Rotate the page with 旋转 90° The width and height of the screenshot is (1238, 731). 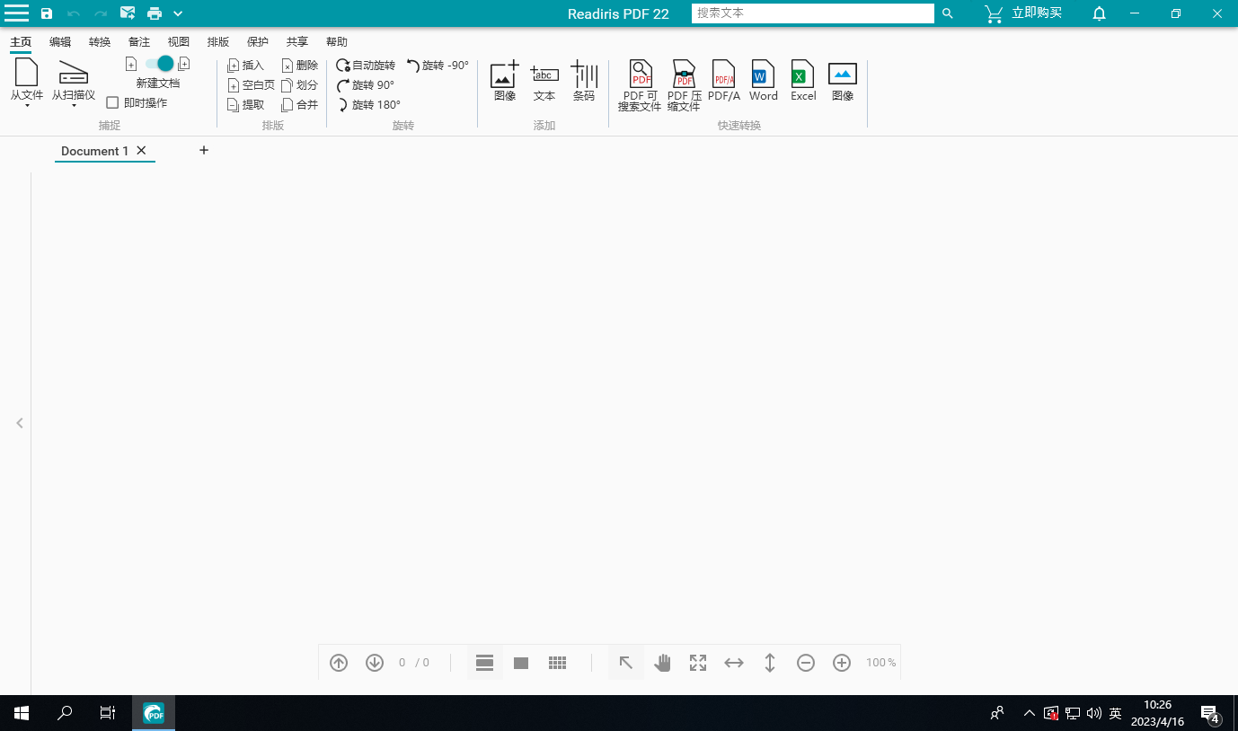(x=366, y=85)
